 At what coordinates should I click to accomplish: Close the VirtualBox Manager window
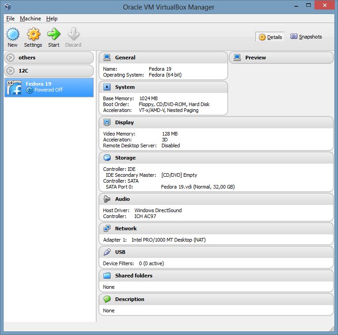pyautogui.click(x=325, y=5)
